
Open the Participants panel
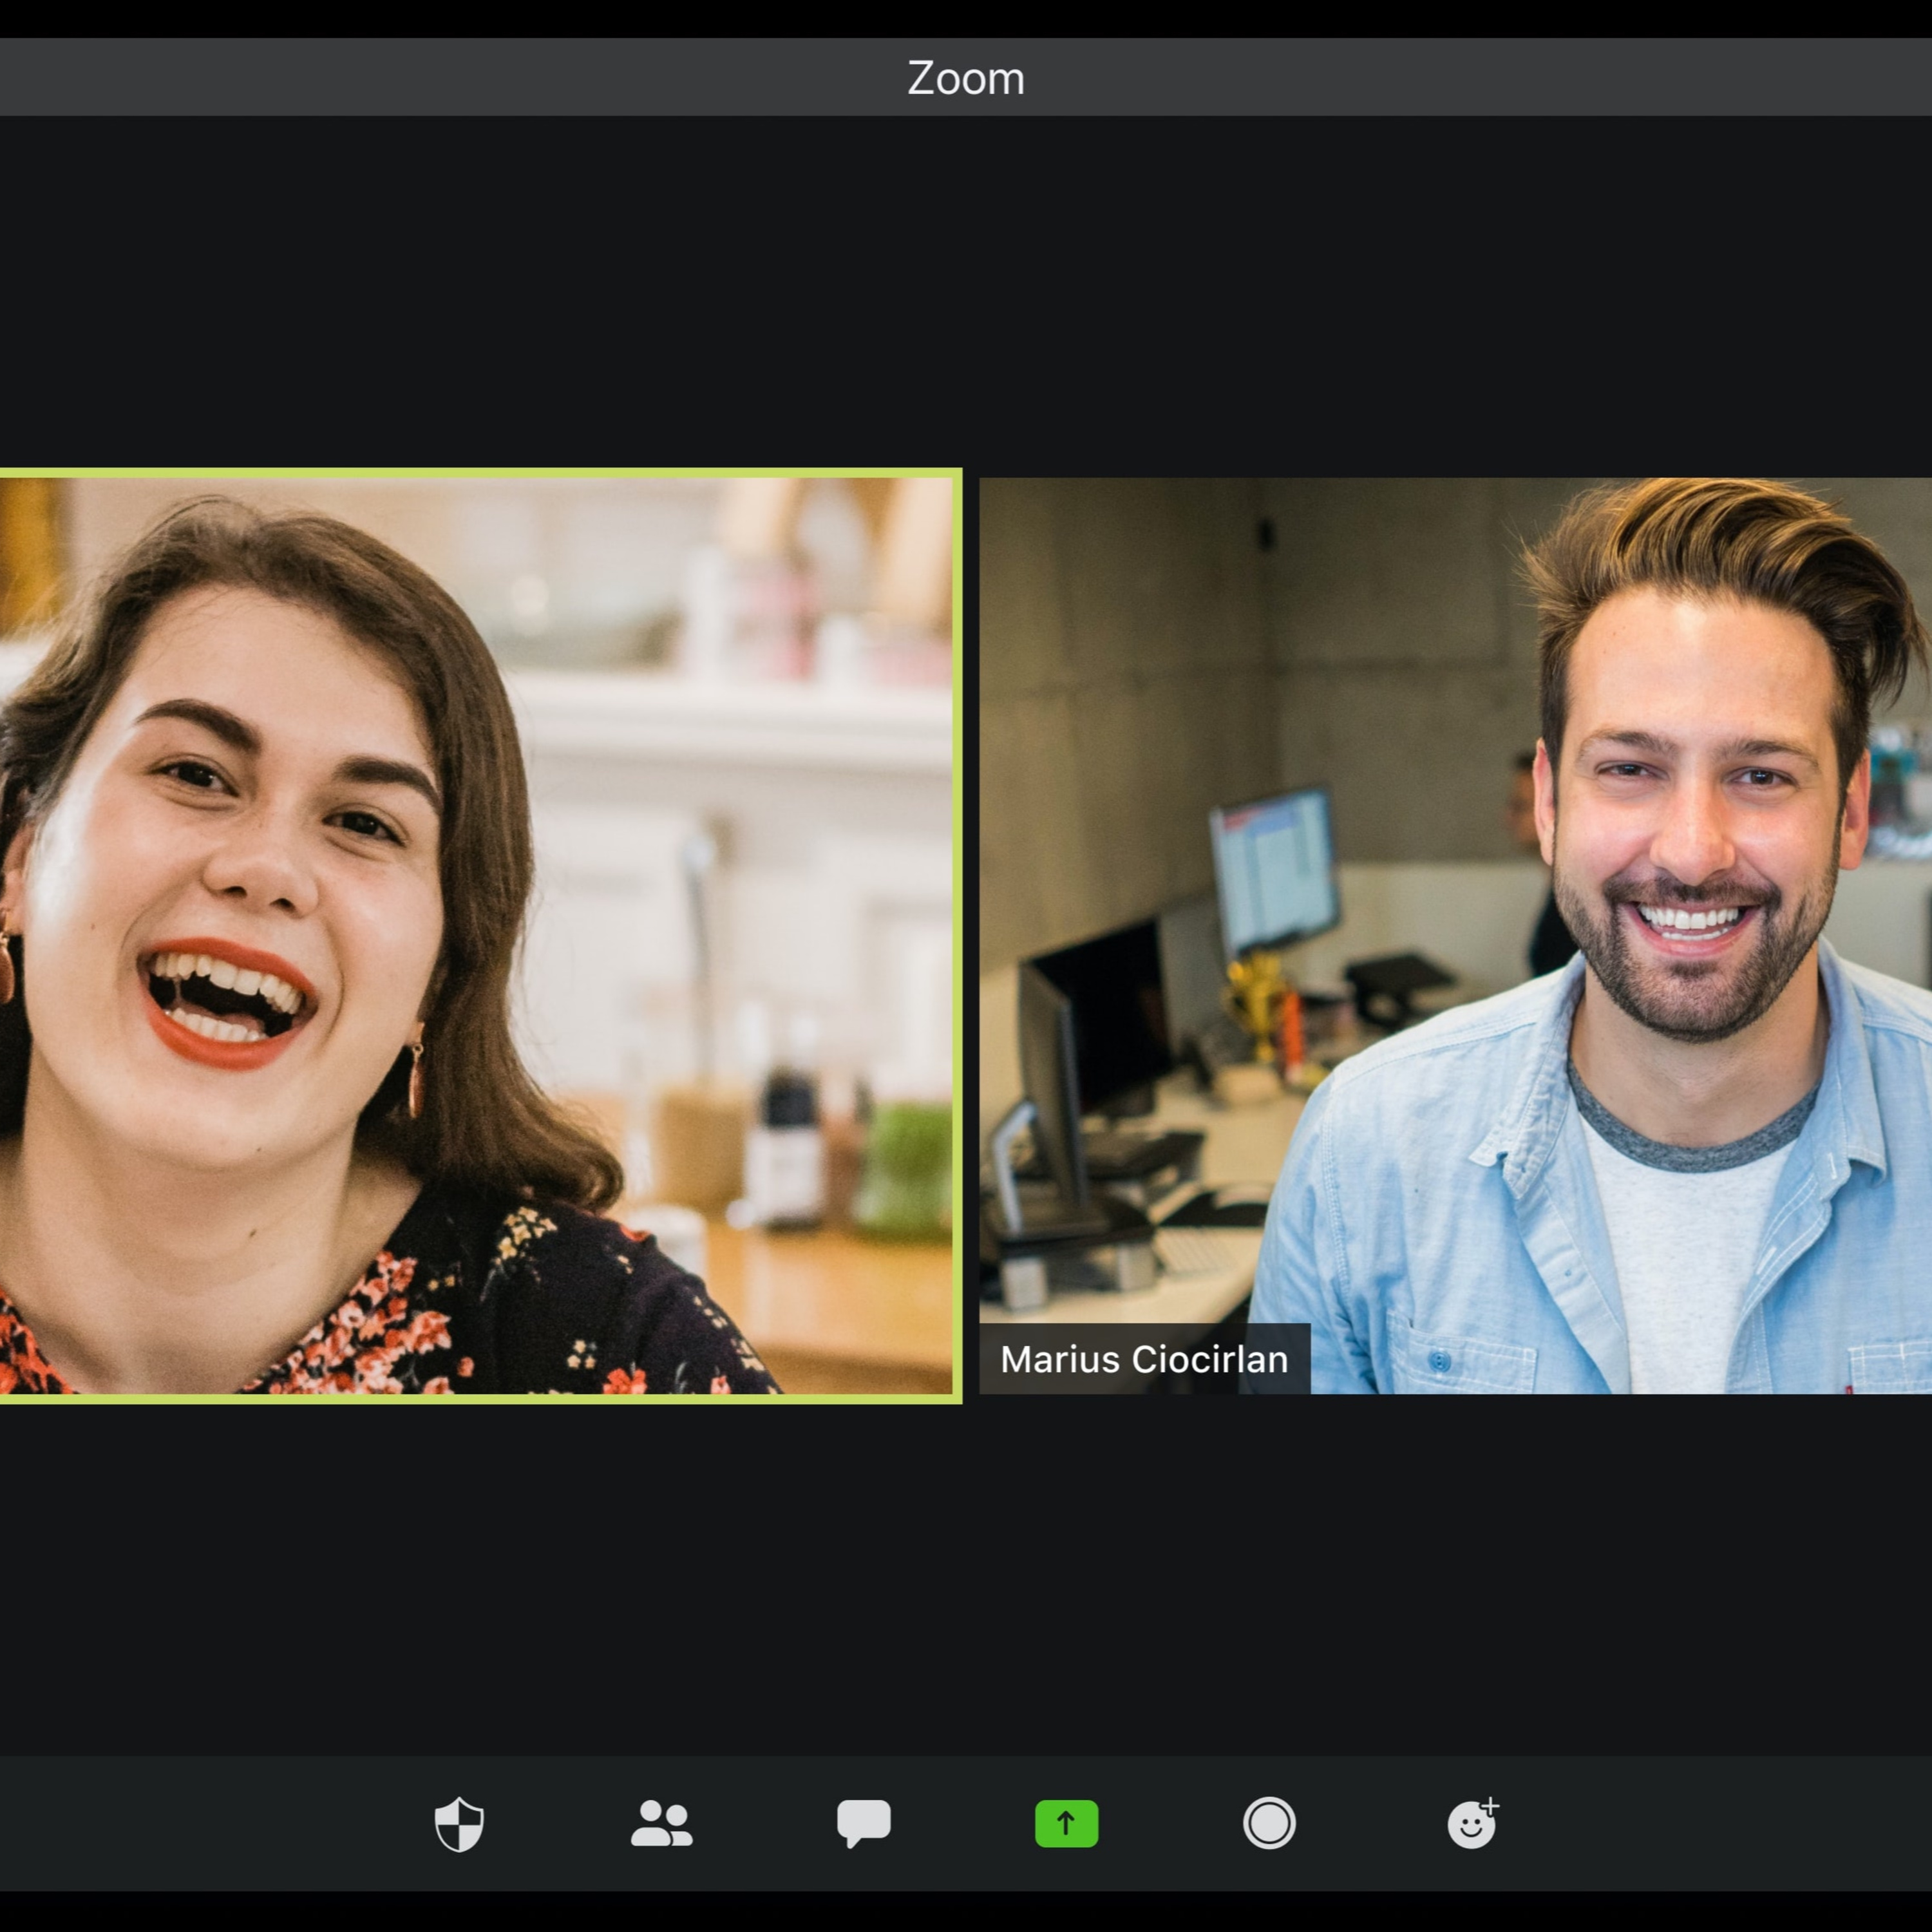661,1823
